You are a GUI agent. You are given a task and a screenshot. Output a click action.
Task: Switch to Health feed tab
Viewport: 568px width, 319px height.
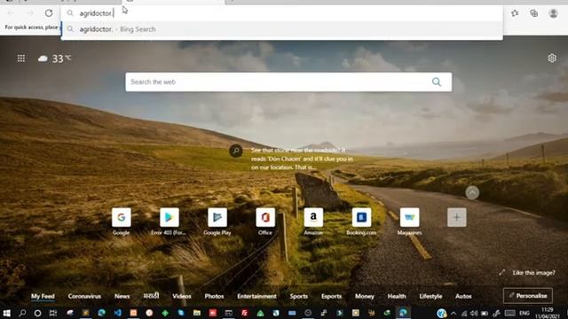click(397, 296)
